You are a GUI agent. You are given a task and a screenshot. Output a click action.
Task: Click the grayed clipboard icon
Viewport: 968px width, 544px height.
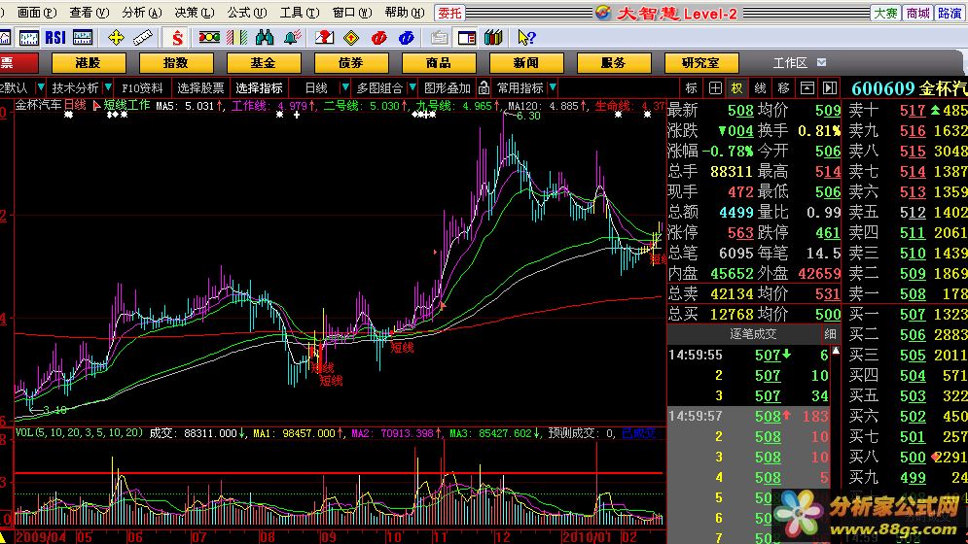tap(439, 38)
